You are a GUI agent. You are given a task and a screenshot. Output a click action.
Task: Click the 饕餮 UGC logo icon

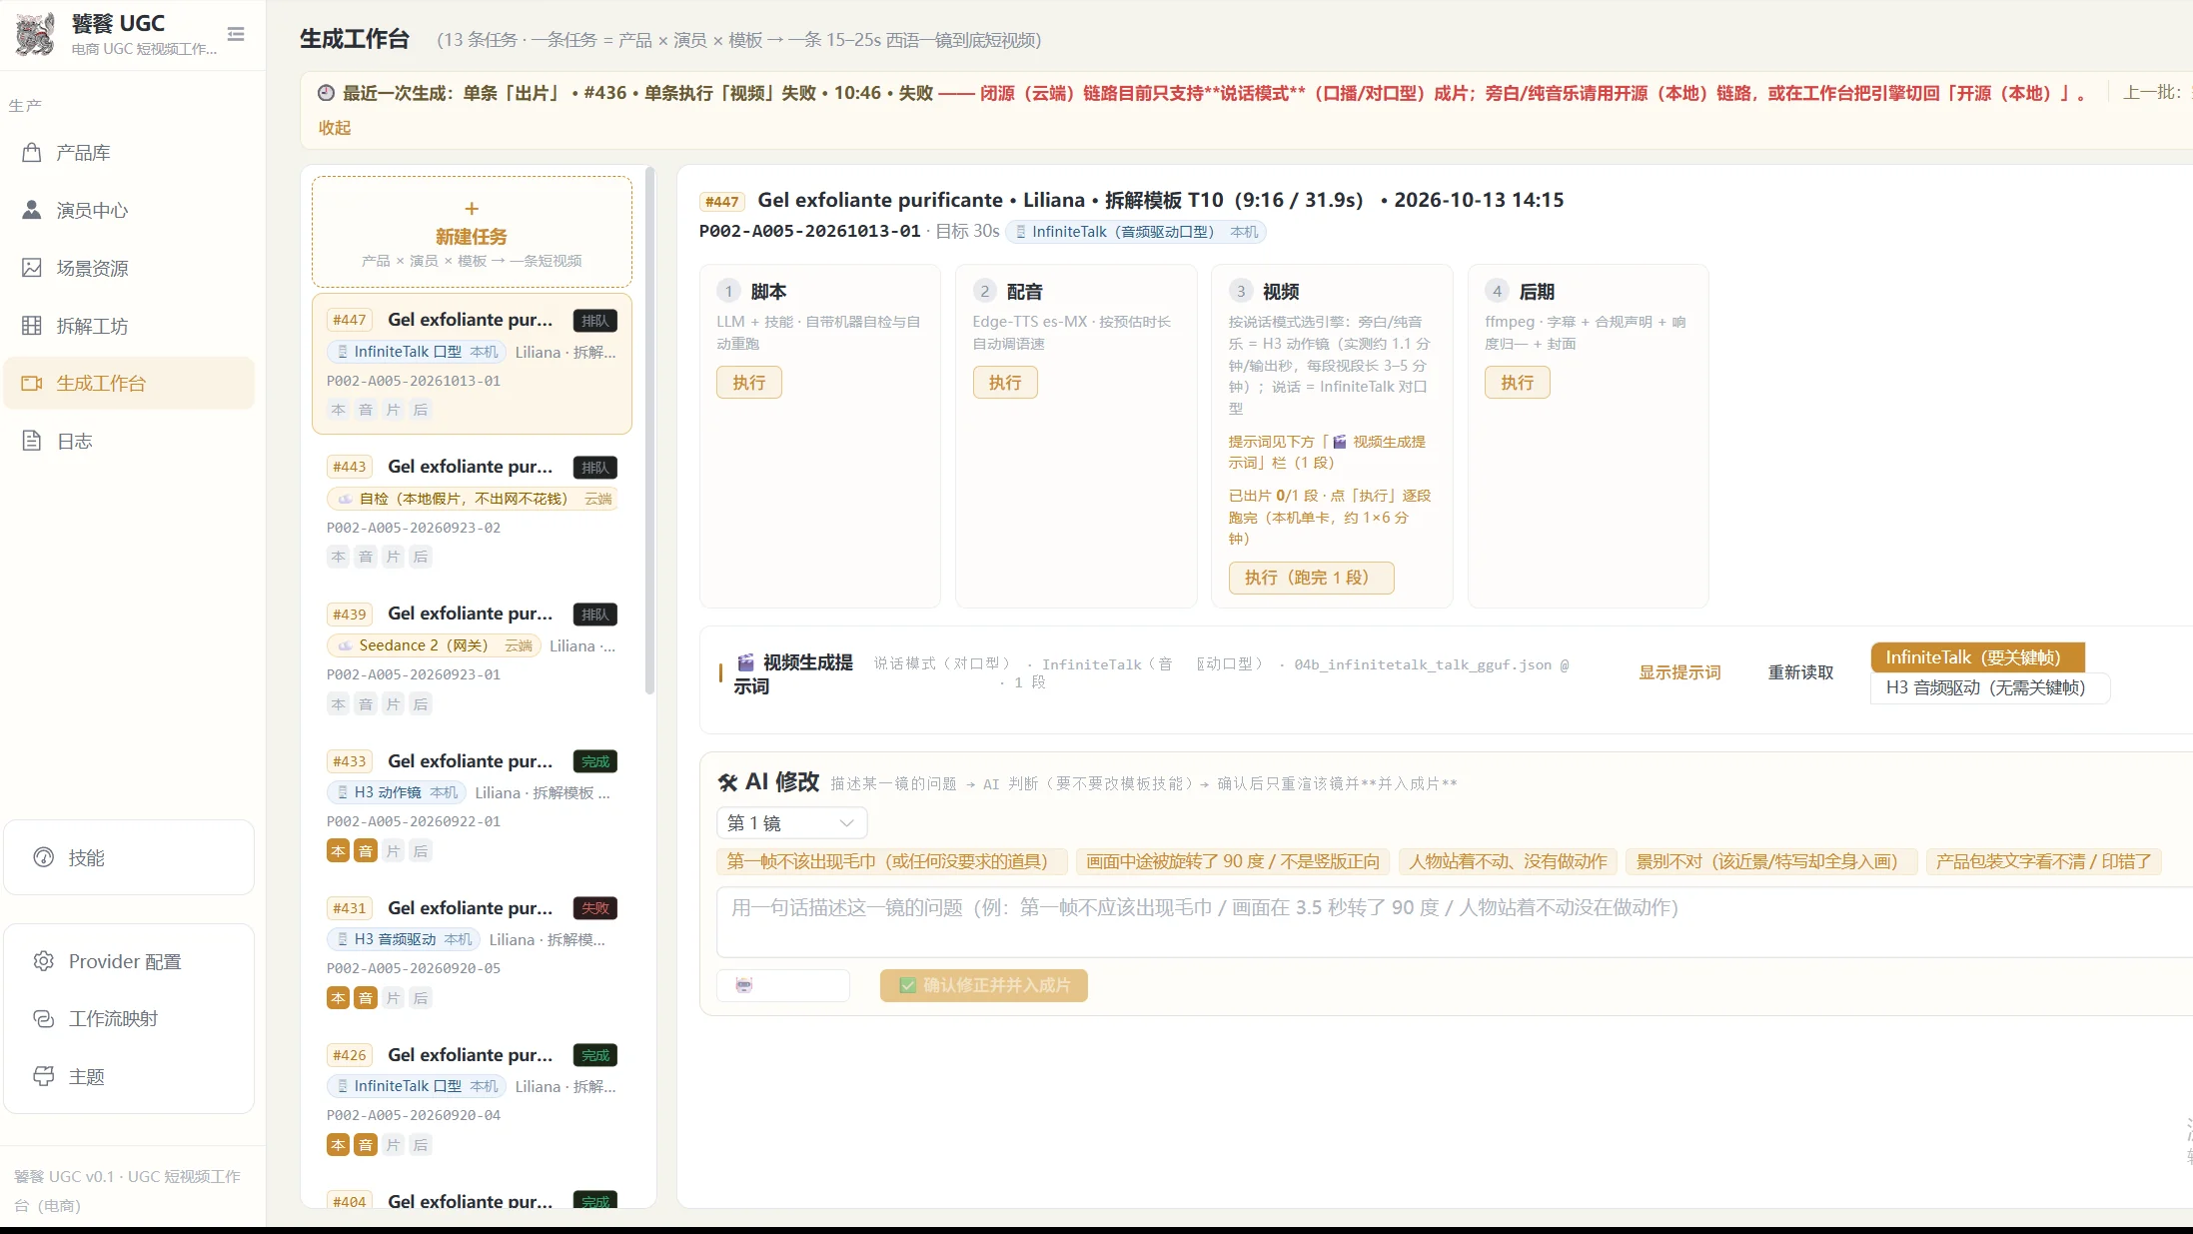[35, 34]
